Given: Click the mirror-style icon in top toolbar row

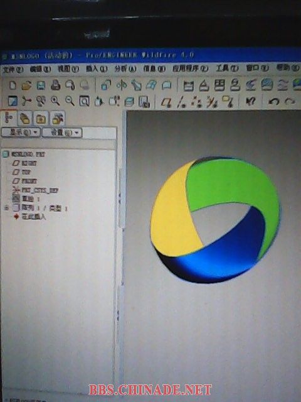Looking at the screenshot, I should click(122, 85).
